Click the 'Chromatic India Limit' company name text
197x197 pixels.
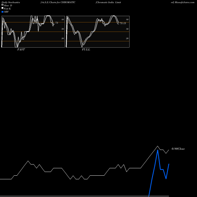click(x=108, y=2)
